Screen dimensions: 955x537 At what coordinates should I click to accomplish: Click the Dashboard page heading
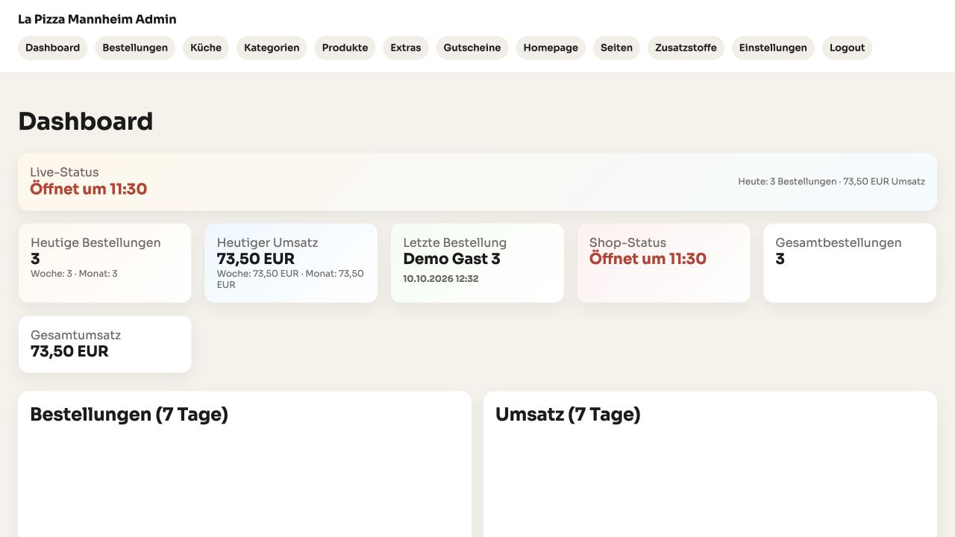tap(86, 122)
